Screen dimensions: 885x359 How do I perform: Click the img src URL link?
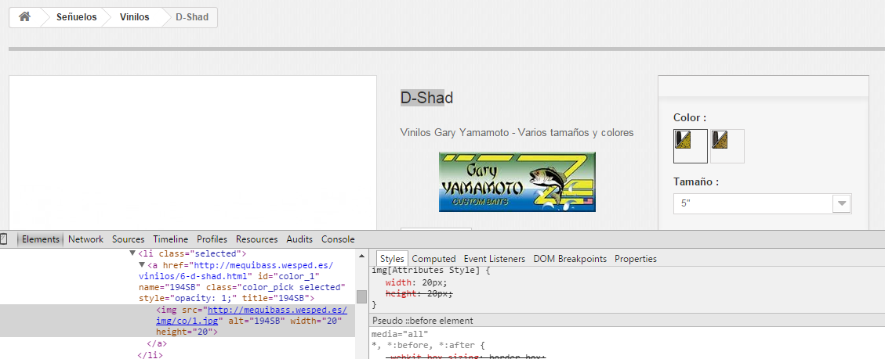pos(251,316)
